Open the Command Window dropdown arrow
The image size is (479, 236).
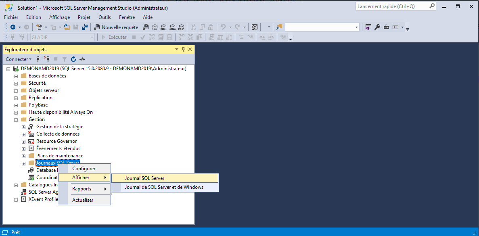coord(402,27)
